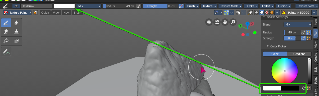
Task: Swap primary and secondary colors icon
Action: pos(303,88)
